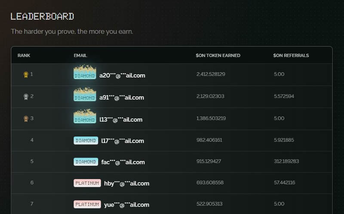Click the silver medal icon at rank 2
Screen dimensions: 344x214
(26, 97)
